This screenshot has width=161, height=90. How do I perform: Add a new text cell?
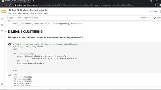(x=18, y=18)
